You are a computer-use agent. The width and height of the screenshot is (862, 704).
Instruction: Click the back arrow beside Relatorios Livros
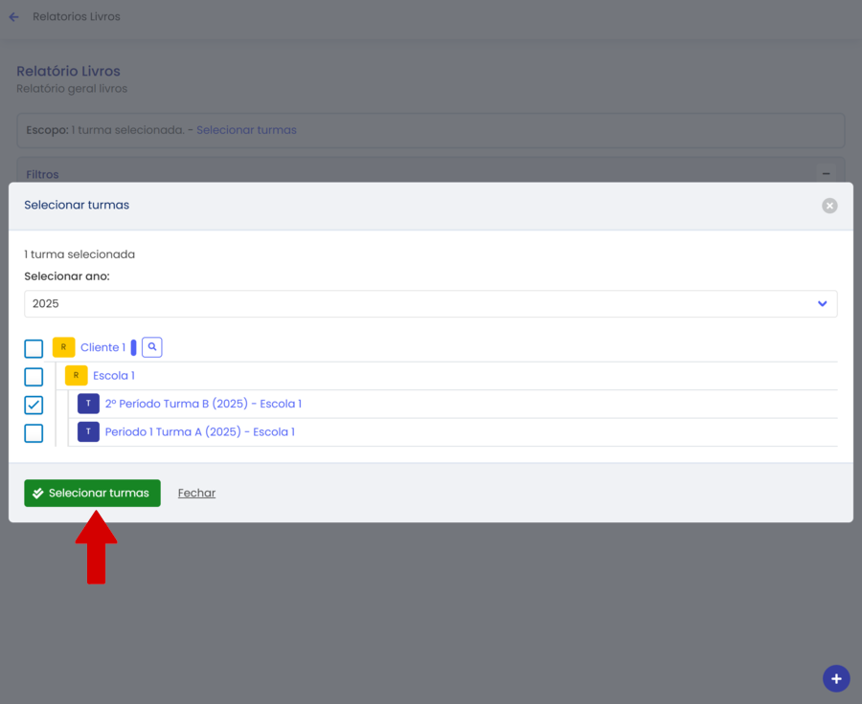click(14, 17)
